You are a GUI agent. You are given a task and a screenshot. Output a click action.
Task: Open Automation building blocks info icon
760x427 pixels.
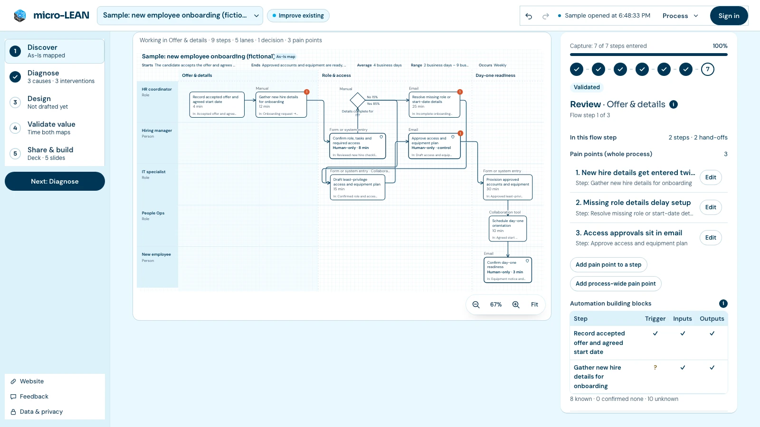(723, 304)
